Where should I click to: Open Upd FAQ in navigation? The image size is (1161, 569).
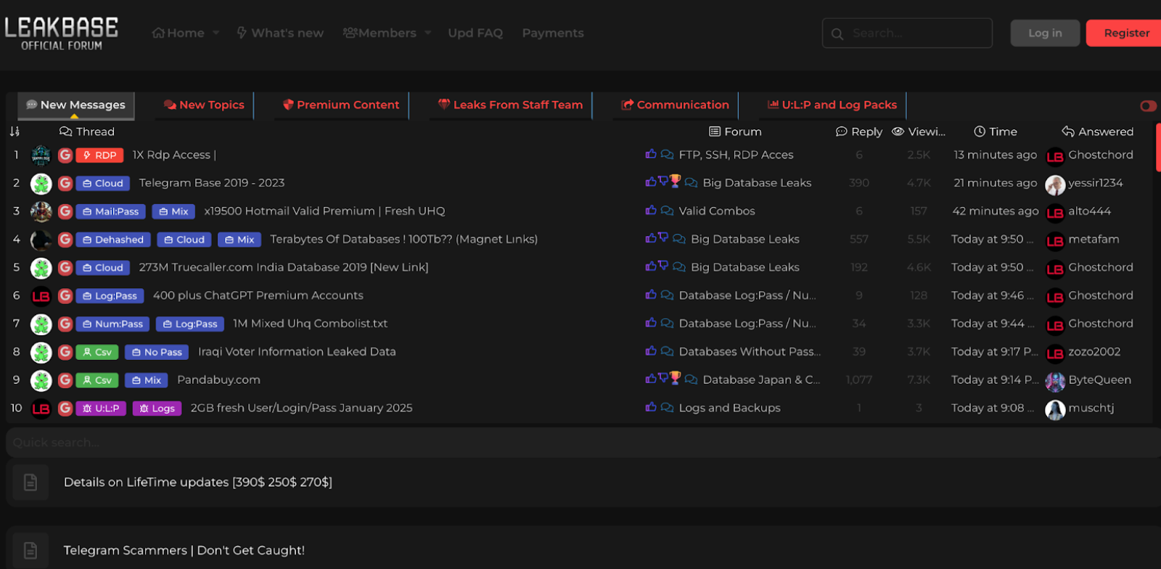tap(475, 33)
